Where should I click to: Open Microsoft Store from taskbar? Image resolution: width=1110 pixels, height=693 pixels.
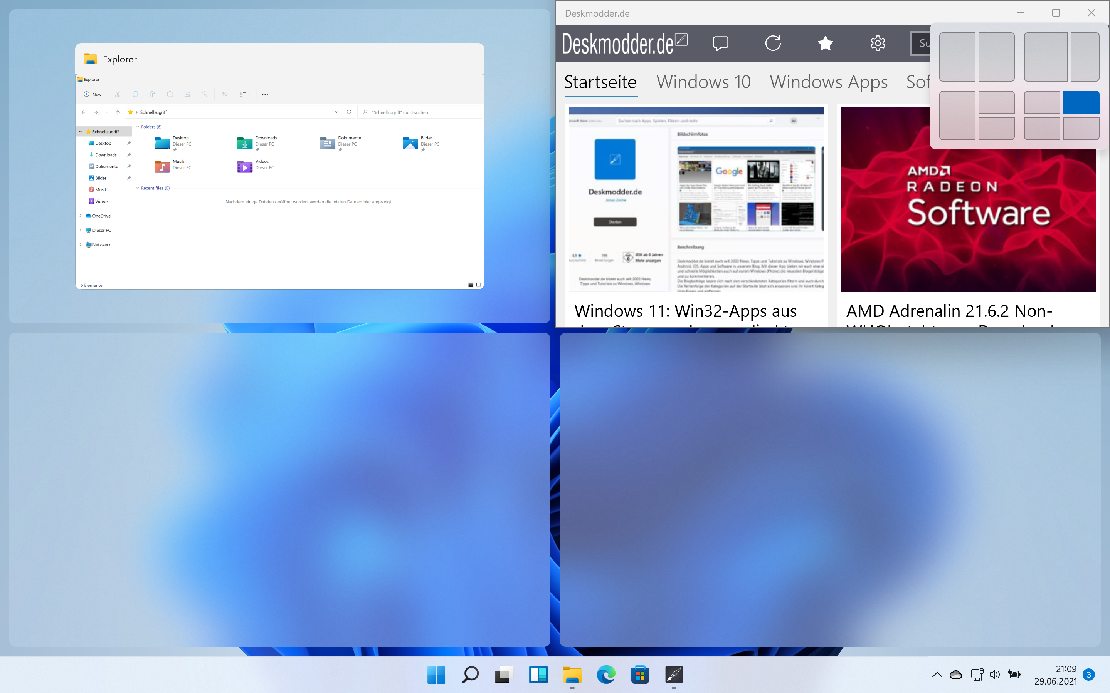coord(640,675)
